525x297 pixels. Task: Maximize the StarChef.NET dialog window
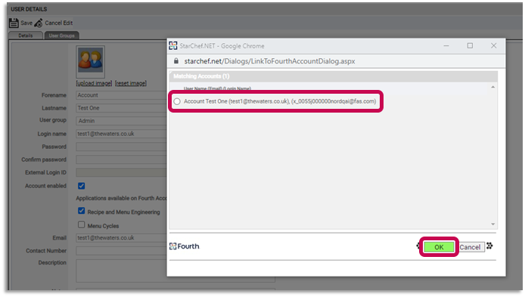(x=470, y=46)
